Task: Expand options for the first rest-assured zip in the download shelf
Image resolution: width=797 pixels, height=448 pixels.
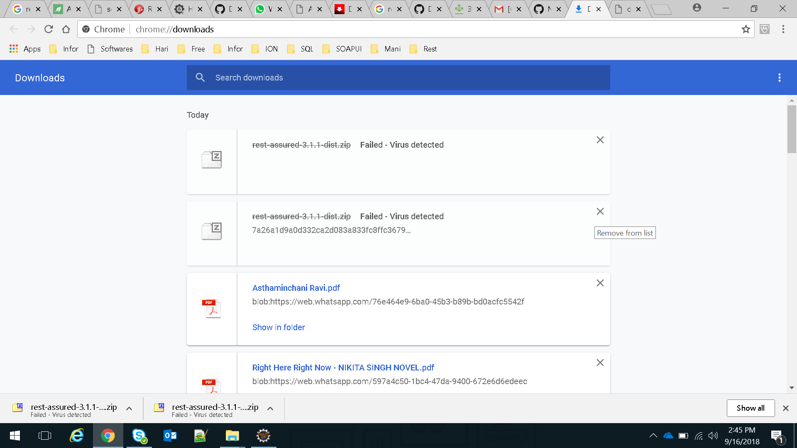Action: [129, 409]
